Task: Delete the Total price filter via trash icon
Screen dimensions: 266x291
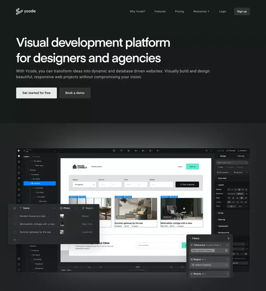Action: [x=227, y=245]
